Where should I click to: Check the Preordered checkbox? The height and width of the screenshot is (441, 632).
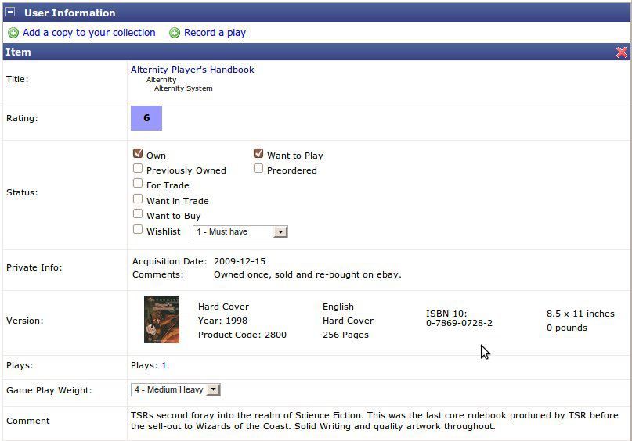coord(258,168)
